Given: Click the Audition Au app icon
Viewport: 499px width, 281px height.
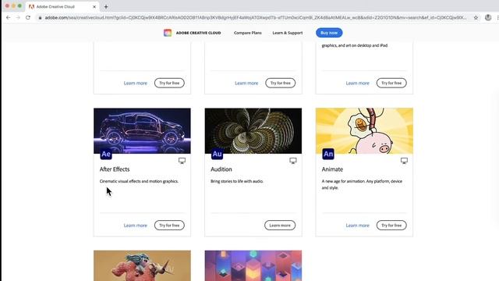Looking at the screenshot, I should [217, 155].
